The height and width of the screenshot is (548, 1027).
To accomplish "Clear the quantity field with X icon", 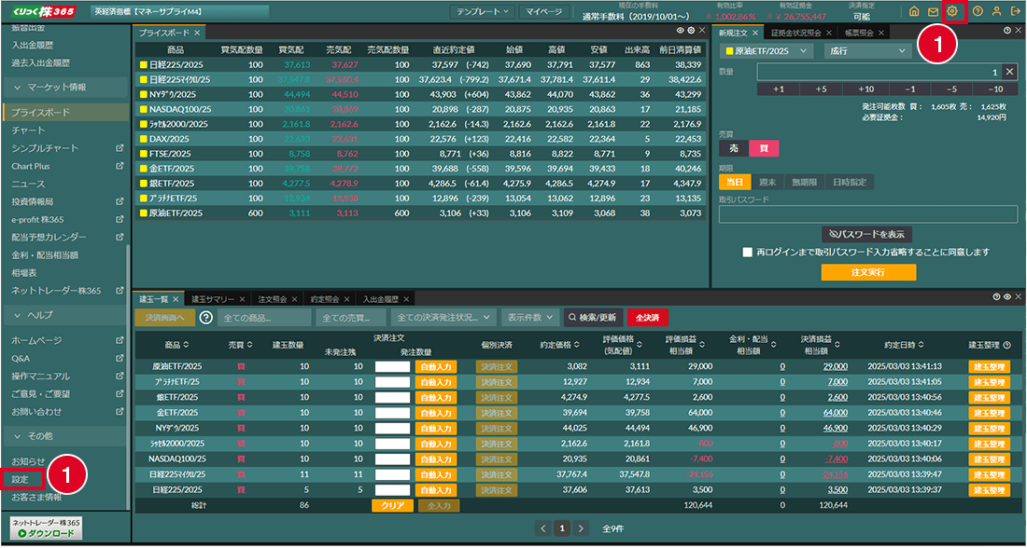I will [1010, 72].
